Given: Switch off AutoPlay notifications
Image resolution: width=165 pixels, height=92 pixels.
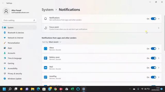Looking at the screenshot, I should click(x=153, y=77).
